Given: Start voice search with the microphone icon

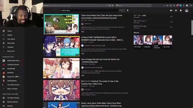Looking at the screenshot, I should pos(128,10).
